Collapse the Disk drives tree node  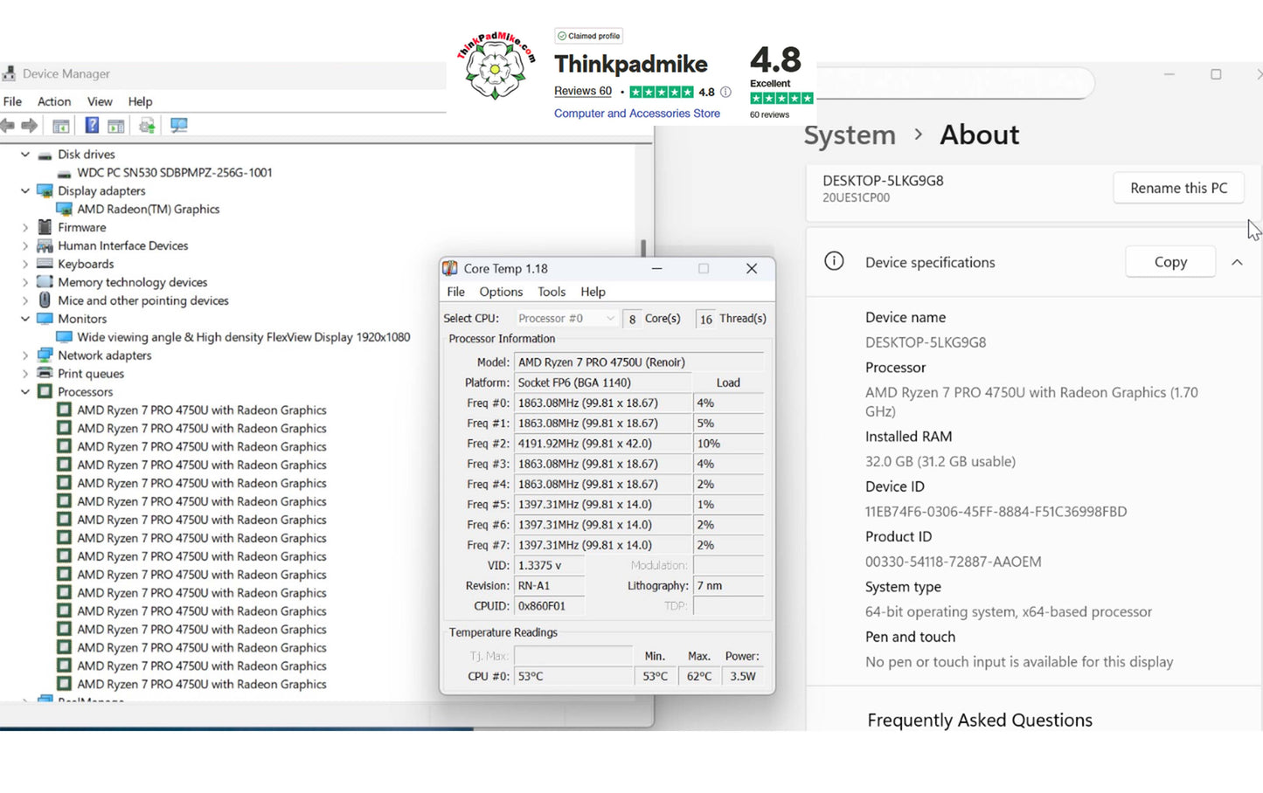[x=25, y=155]
